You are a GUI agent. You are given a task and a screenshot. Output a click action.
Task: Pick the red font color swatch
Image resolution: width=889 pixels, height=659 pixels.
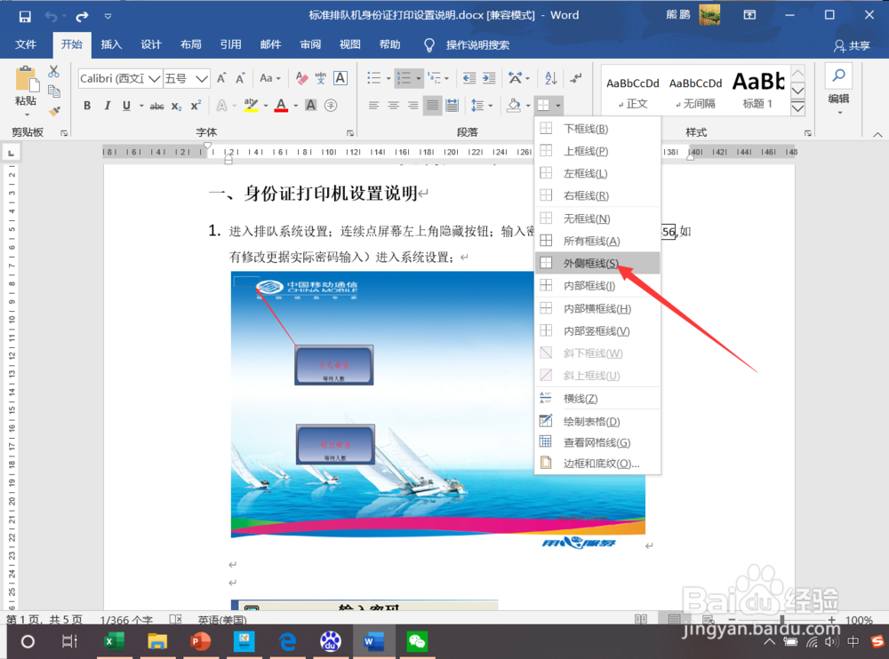click(280, 104)
